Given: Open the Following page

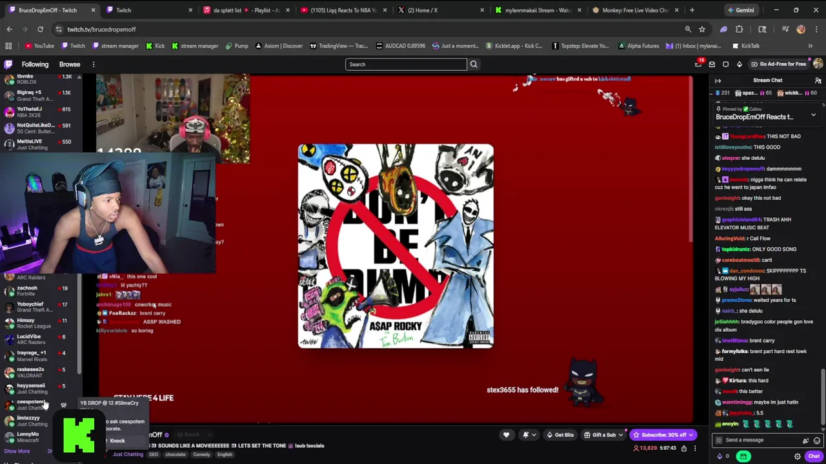Looking at the screenshot, I should pyautogui.click(x=35, y=64).
